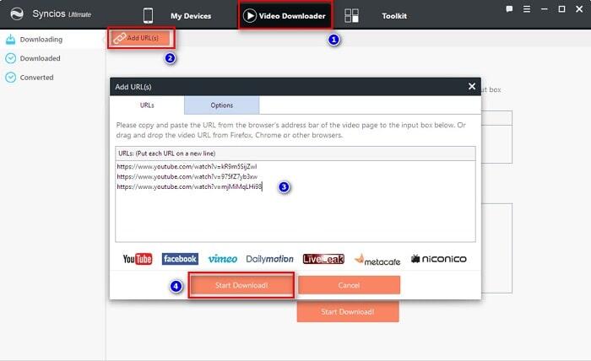The height and width of the screenshot is (361, 591).
Task: Switch to the Options tab
Action: point(222,105)
